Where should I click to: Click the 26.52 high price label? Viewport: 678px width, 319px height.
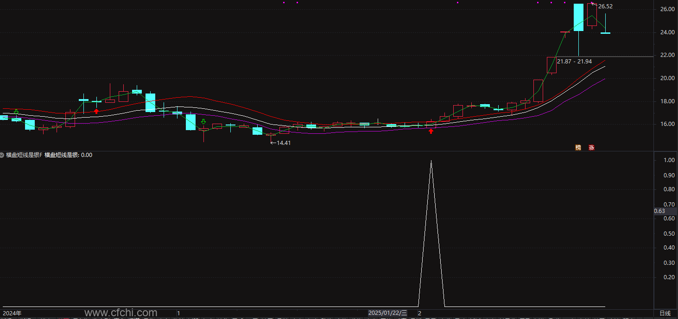point(605,6)
